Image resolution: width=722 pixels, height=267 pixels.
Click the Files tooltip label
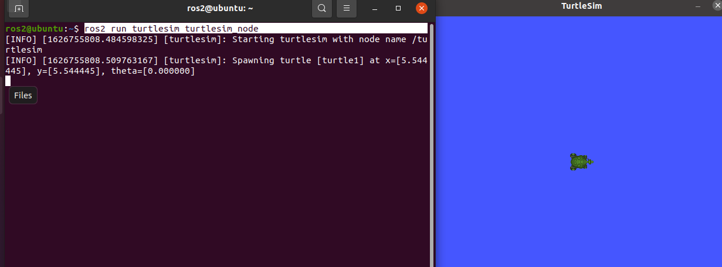23,95
